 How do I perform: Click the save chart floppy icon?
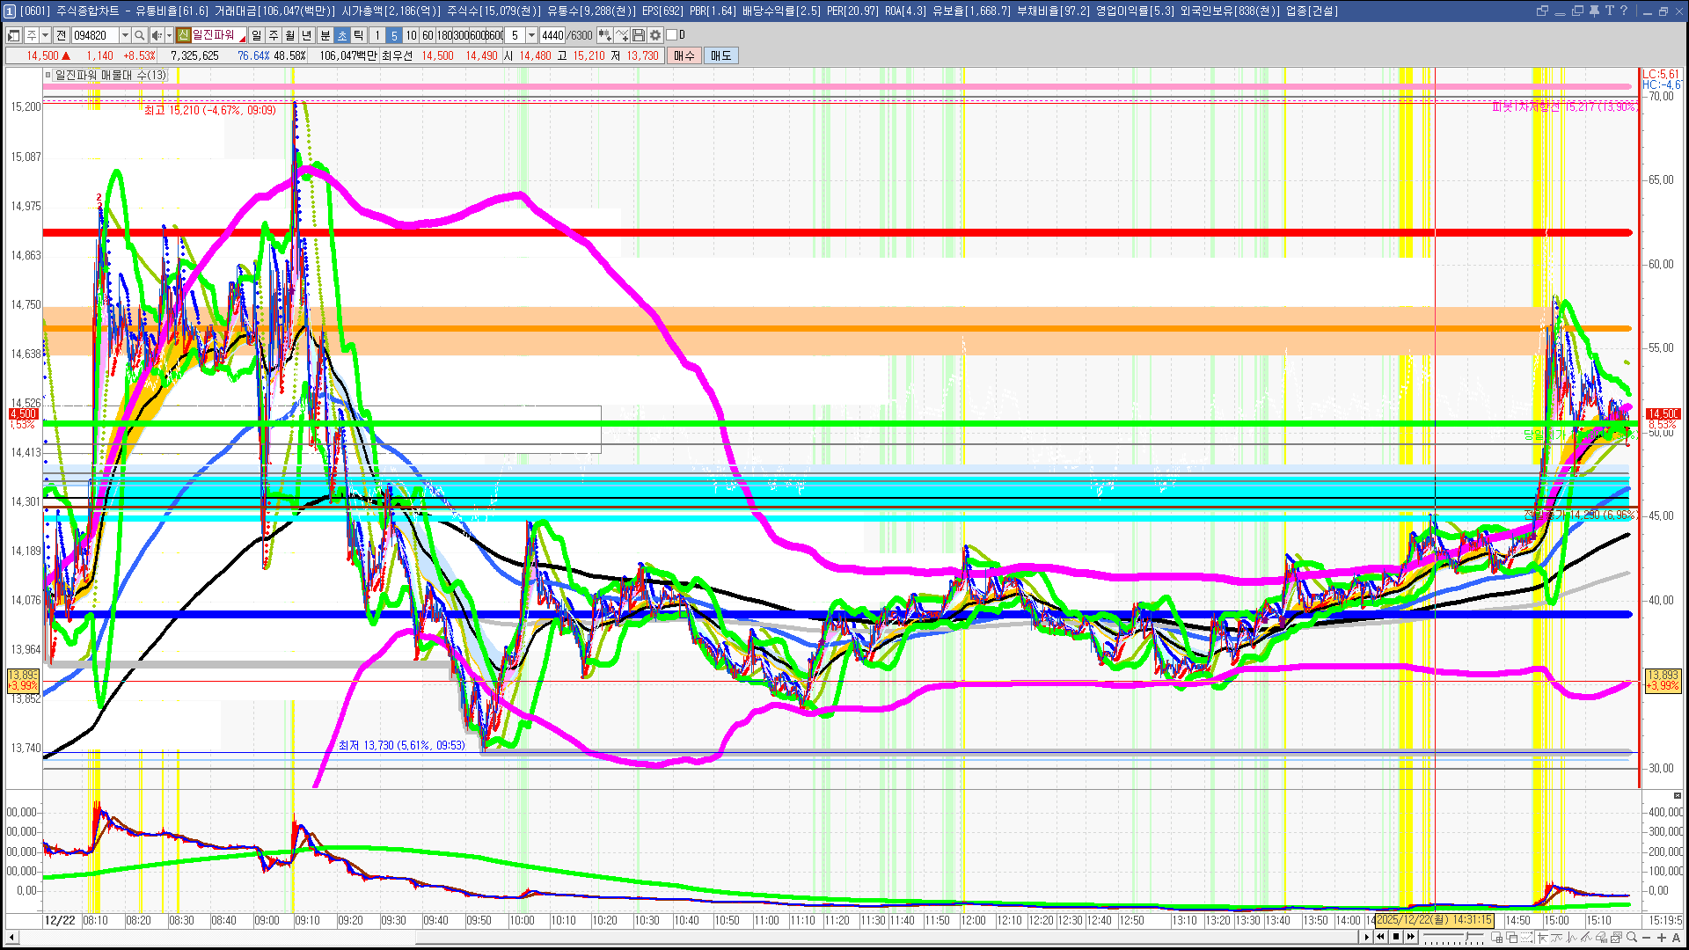click(x=640, y=35)
